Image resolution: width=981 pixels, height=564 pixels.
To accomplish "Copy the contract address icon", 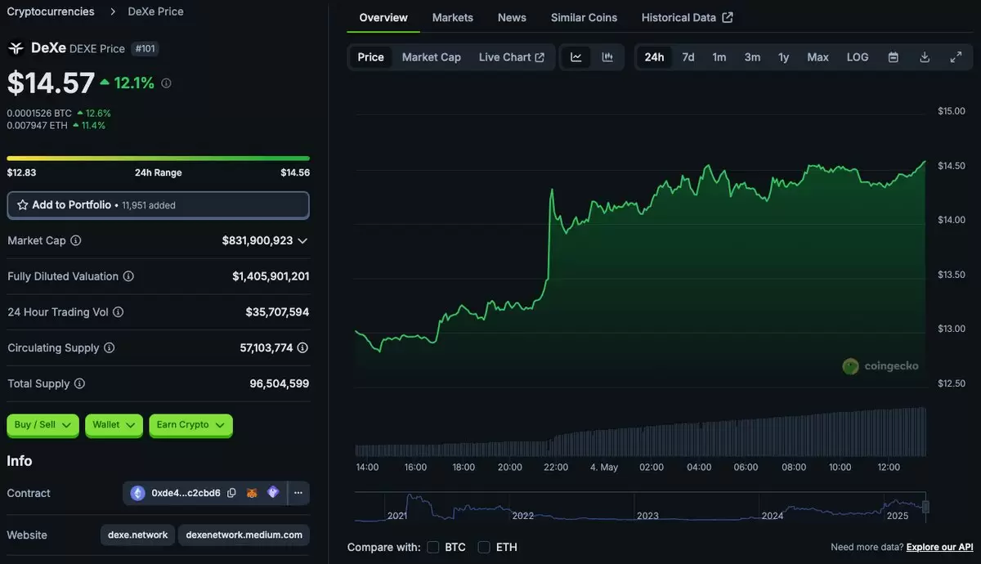I will (x=231, y=493).
